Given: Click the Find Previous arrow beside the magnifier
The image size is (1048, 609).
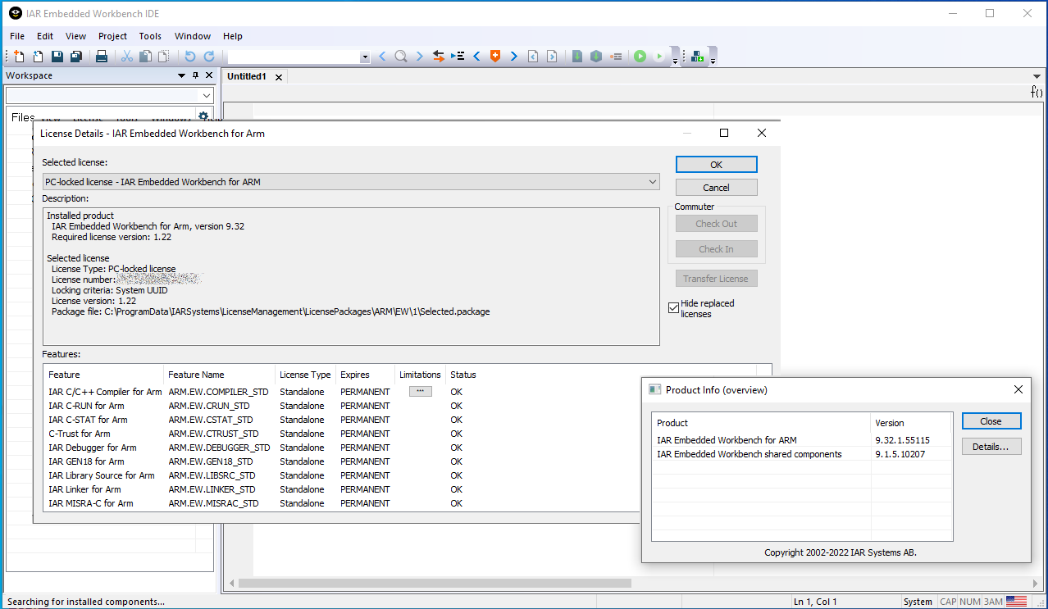Looking at the screenshot, I should pyautogui.click(x=382, y=57).
